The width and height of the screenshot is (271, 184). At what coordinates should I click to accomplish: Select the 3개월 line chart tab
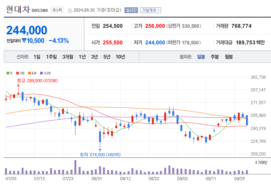68,57
